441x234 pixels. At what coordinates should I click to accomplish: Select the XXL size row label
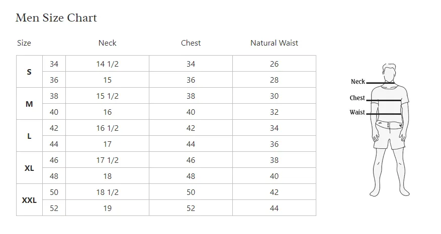(29, 200)
